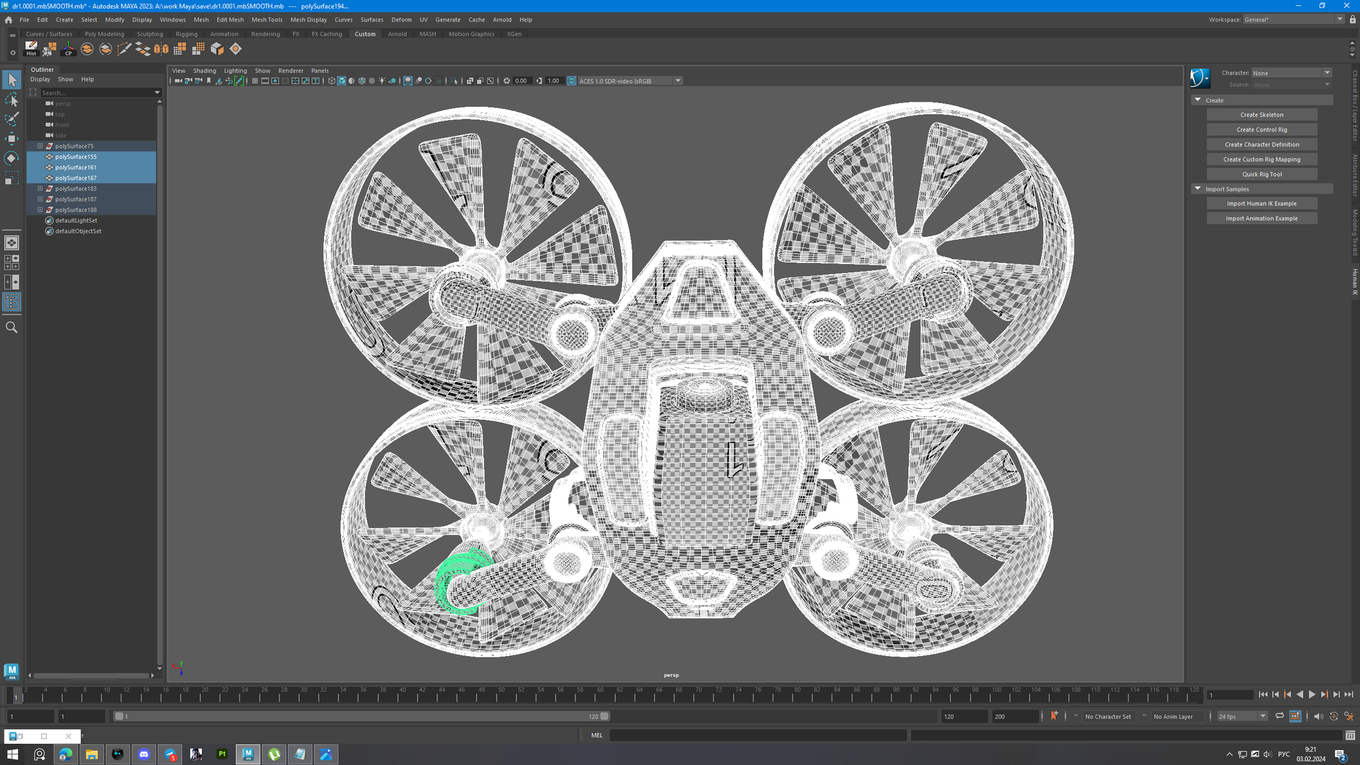Expand polySurface183 in Outliner

(40, 189)
